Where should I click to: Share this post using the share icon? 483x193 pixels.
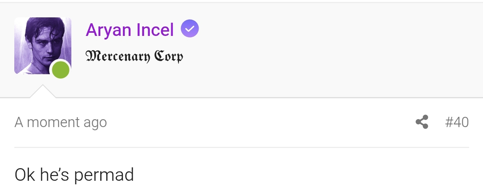[x=422, y=122]
